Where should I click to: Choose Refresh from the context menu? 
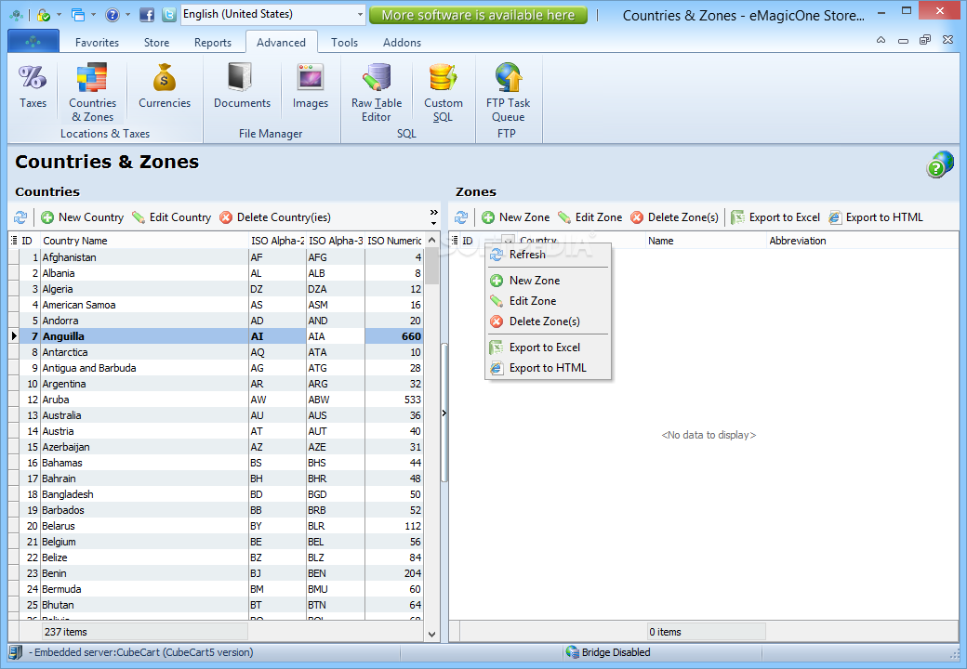pyautogui.click(x=548, y=255)
